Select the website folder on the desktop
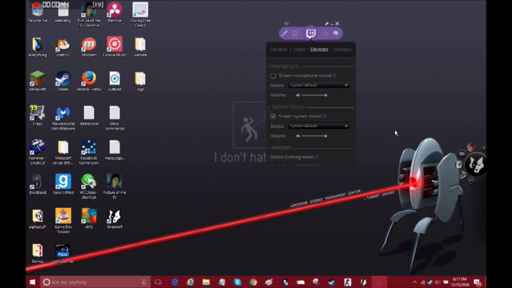Viewport: 512px width, 288px height. pos(140,47)
